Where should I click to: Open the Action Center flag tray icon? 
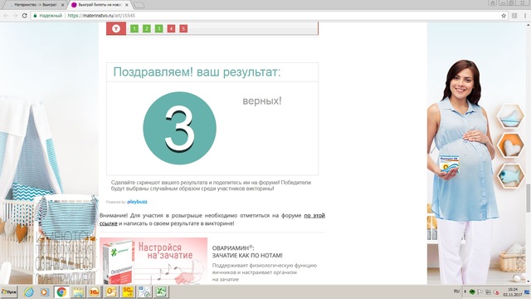(x=480, y=292)
